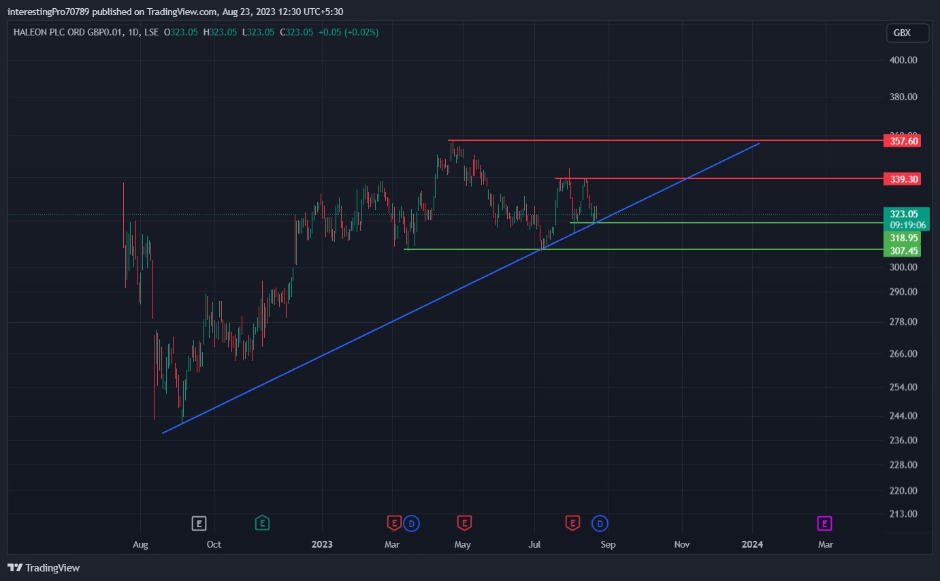
Task: Click the 300.00 price axis label
Action: 904,267
